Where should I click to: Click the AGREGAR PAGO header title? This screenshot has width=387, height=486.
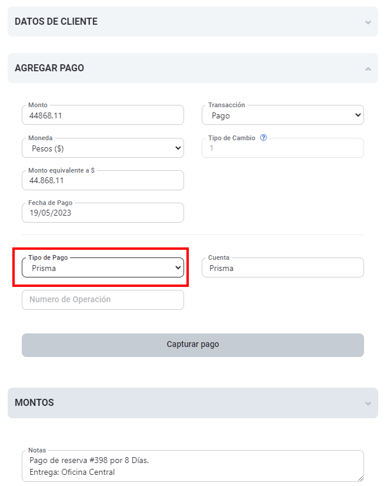[49, 68]
